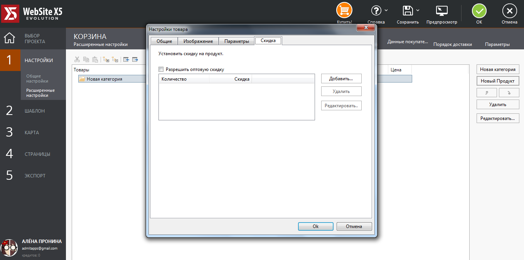Go to step 5 Экспорт
524x260 pixels.
(33, 176)
